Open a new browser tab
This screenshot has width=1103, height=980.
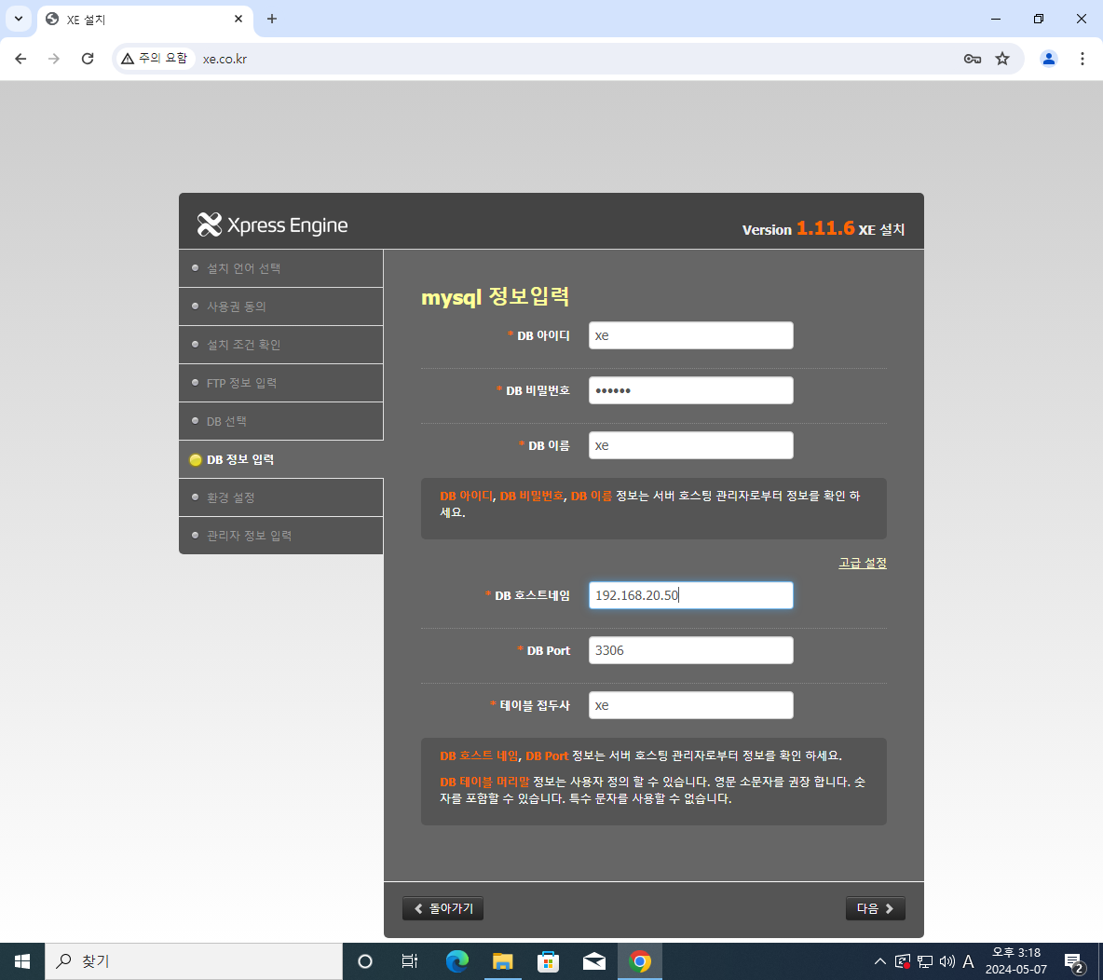coord(272,19)
